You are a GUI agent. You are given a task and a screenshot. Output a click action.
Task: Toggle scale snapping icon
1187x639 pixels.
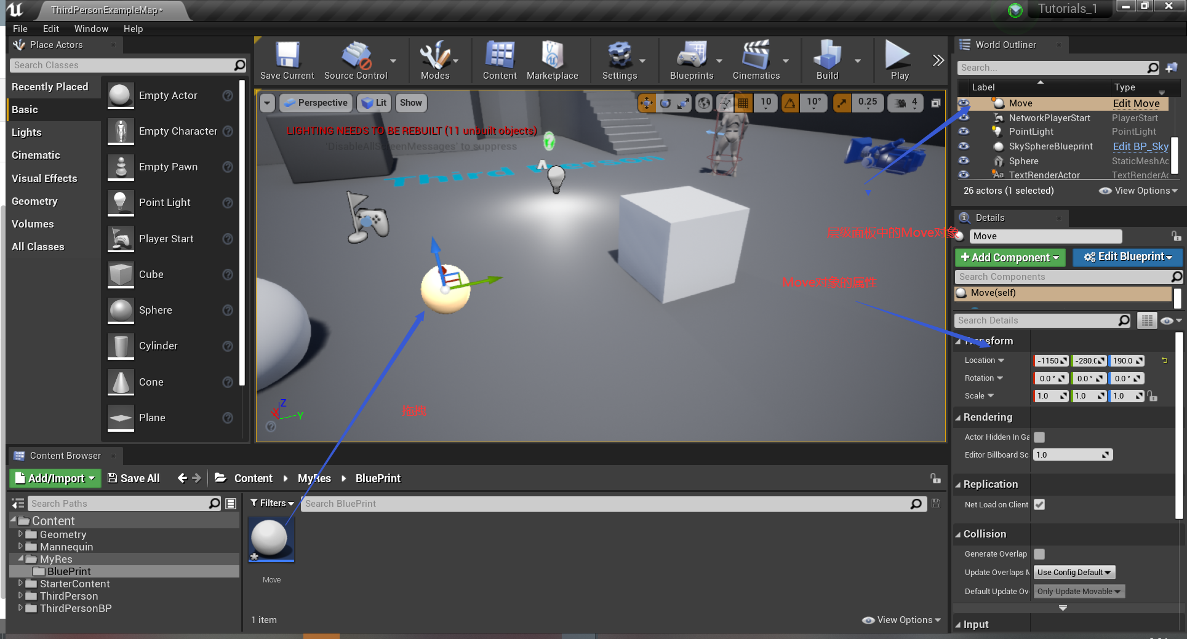pos(841,103)
